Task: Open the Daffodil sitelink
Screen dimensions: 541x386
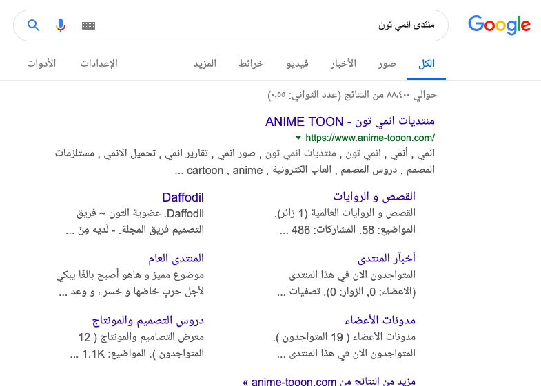Action: click(183, 197)
